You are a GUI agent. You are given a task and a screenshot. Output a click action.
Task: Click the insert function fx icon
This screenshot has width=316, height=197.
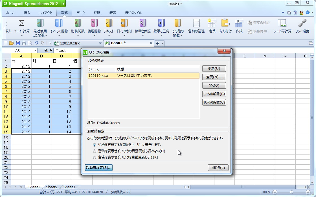click(x=51, y=50)
